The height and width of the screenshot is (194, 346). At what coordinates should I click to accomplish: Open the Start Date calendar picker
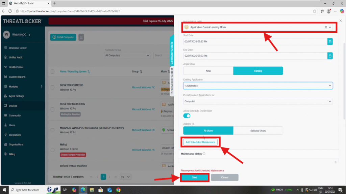pos(330,41)
